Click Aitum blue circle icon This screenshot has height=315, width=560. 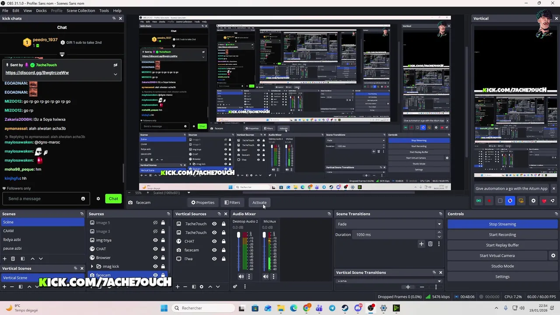(x=510, y=201)
